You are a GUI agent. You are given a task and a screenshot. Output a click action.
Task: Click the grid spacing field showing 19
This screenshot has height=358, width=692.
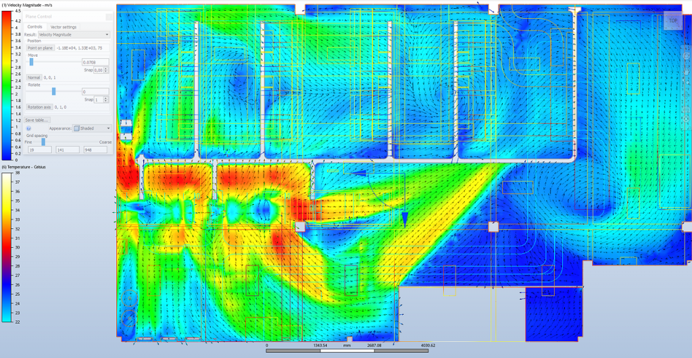tap(40, 150)
